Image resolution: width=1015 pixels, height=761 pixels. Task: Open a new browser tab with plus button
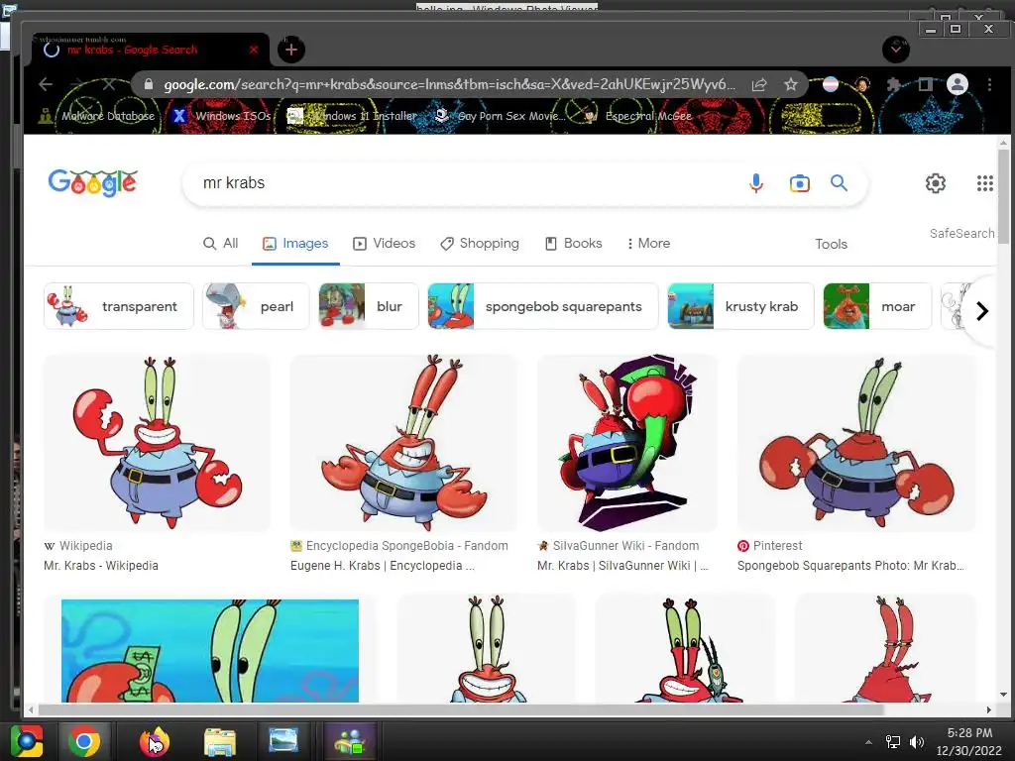point(291,50)
